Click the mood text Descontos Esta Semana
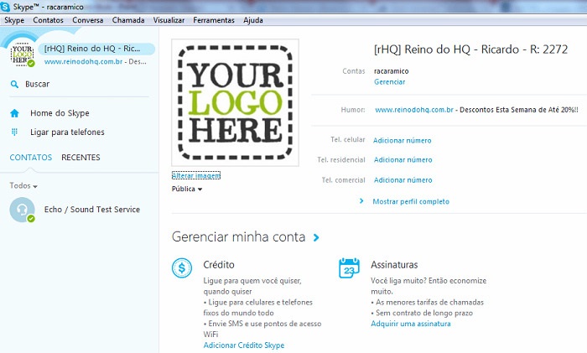Image resolution: width=587 pixels, height=353 pixels. [x=519, y=110]
